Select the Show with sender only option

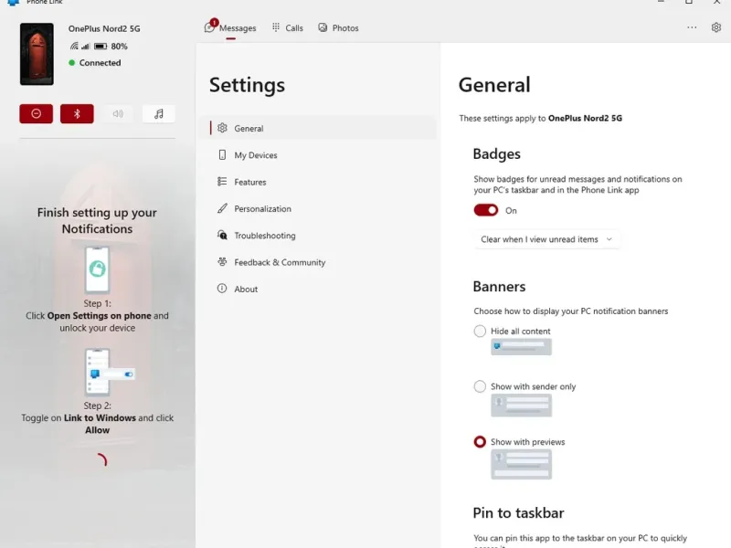click(480, 386)
